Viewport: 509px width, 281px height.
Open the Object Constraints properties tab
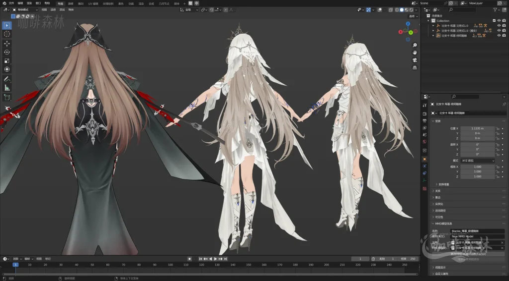pyautogui.click(x=424, y=173)
